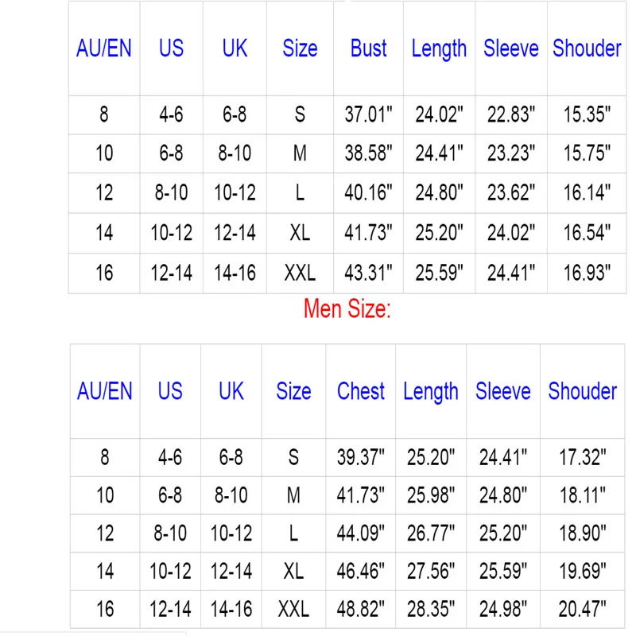The width and height of the screenshot is (636, 636).
Task: Click the 37.01" bust measurement cell
Action: [368, 114]
